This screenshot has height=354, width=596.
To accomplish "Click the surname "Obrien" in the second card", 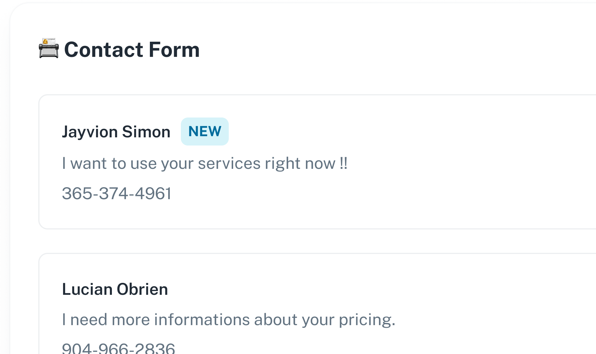I will [142, 289].
